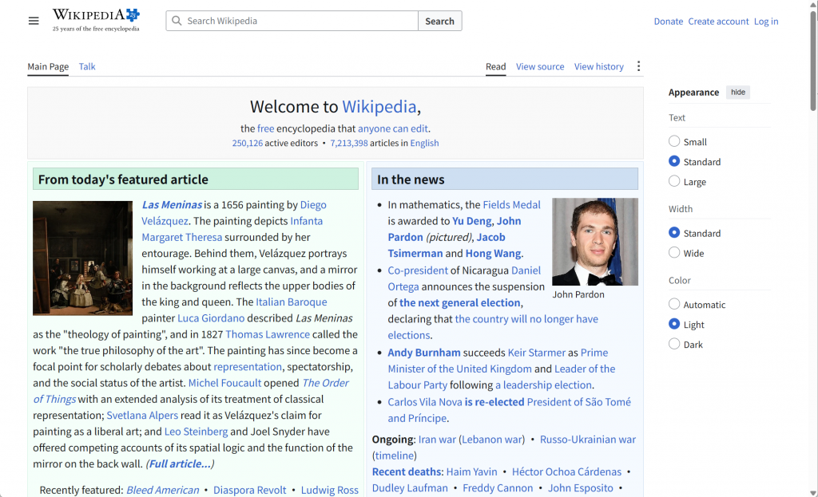Image resolution: width=818 pixels, height=497 pixels.
Task: Switch to the Main Page tab
Action: (x=48, y=67)
